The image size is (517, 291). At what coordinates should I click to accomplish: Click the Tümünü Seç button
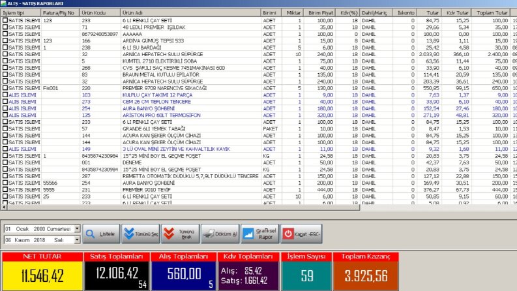(x=140, y=234)
